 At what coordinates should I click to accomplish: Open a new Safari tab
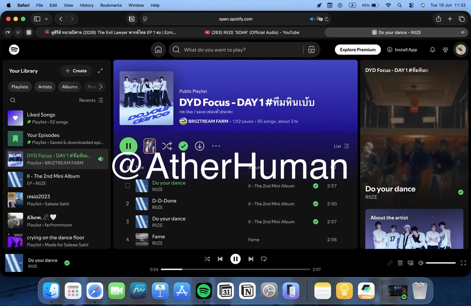tap(450, 19)
